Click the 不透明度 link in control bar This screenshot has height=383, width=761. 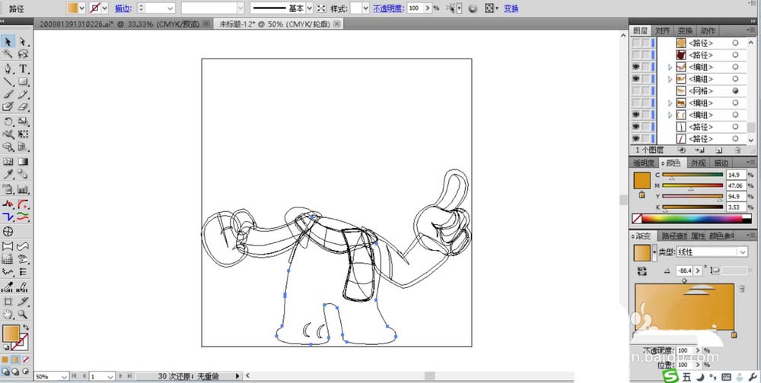(388, 8)
